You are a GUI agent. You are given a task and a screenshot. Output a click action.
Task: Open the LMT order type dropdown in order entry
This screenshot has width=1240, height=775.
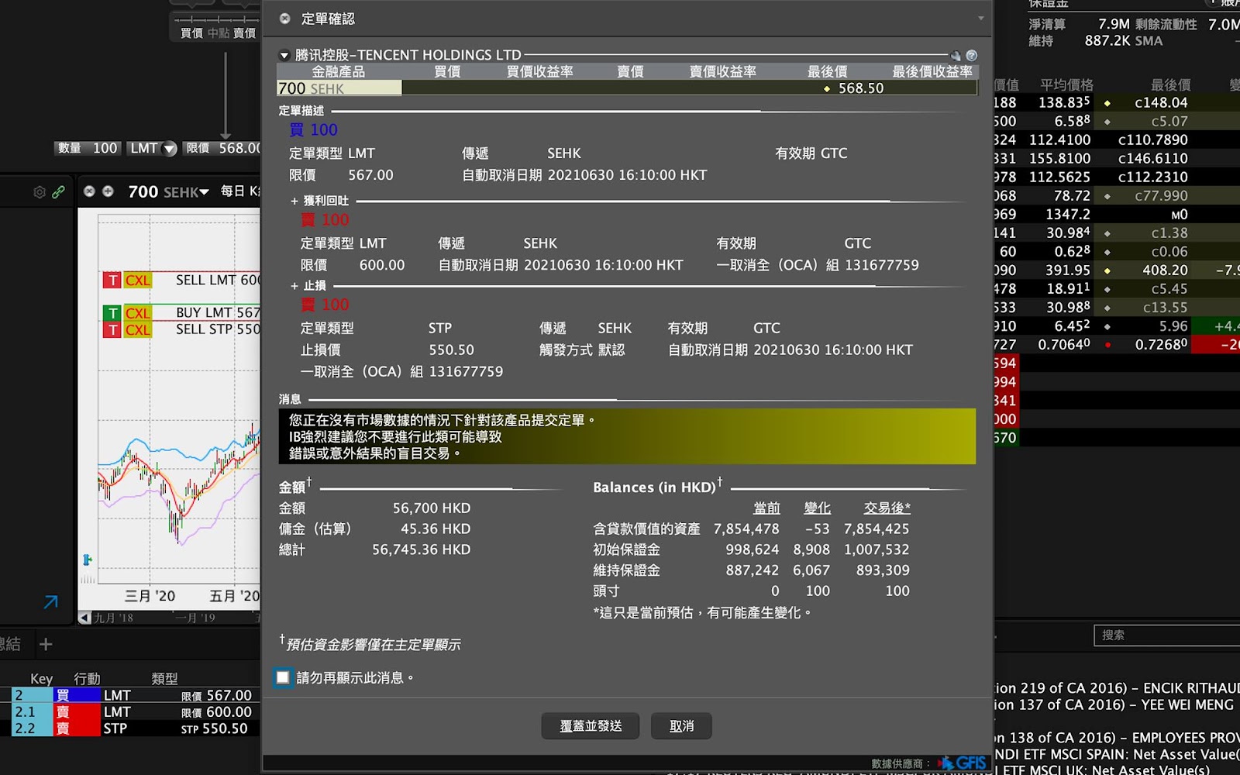170,149
